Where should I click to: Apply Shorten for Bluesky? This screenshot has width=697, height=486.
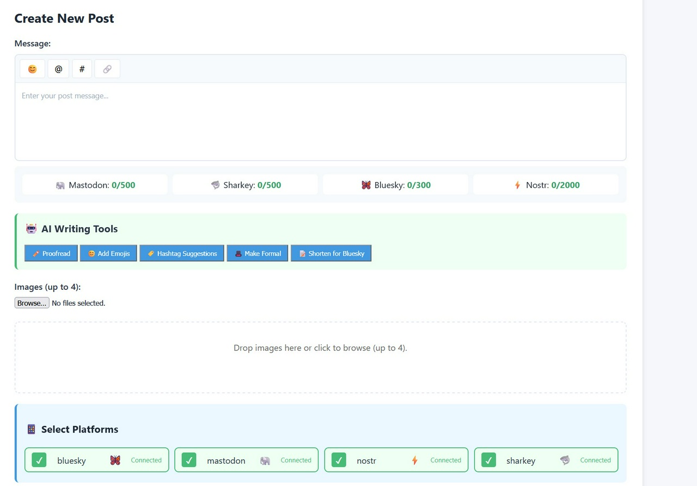coord(331,253)
